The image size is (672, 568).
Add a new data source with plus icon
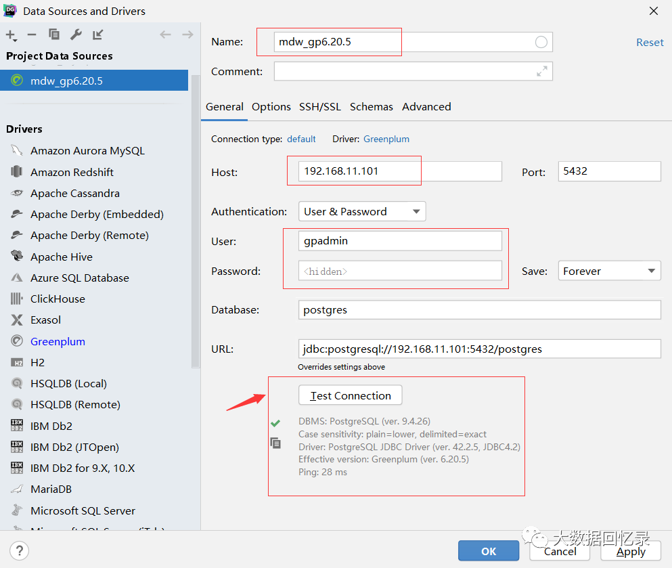pos(11,35)
